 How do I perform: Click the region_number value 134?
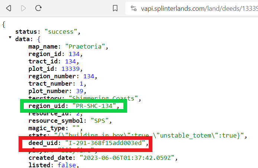pyautogui.click(x=89, y=76)
